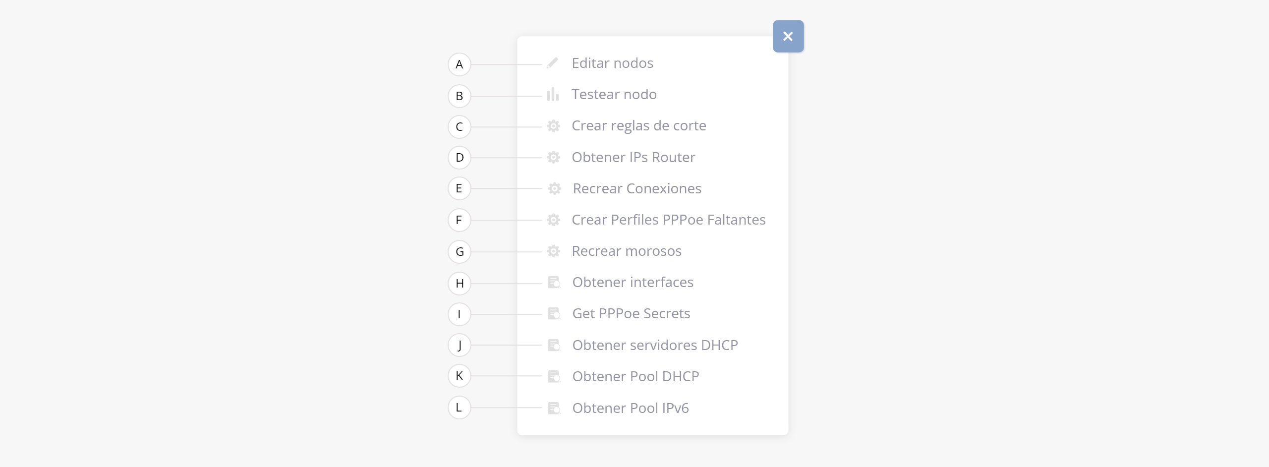Click list icon beside Obtener Pool IPv6

pos(554,409)
